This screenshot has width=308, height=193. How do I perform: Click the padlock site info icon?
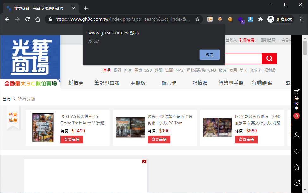pos(50,19)
